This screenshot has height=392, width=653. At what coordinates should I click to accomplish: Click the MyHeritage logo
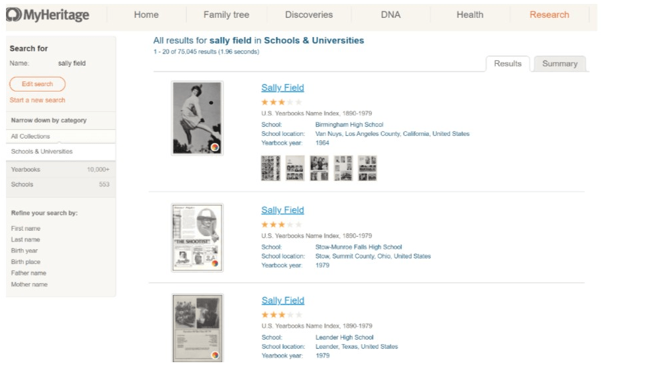(47, 15)
